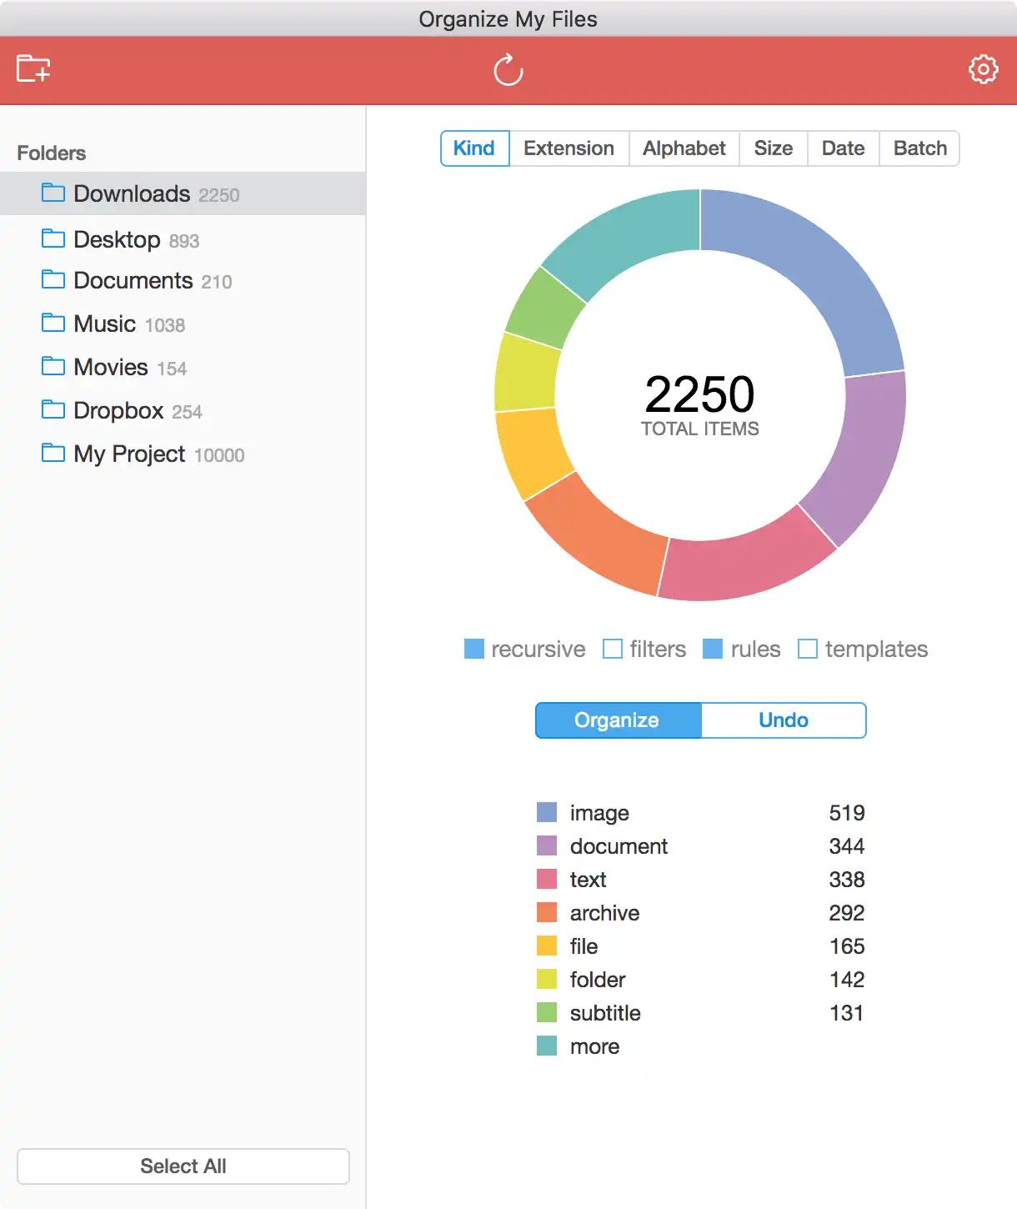Enable the templates checkbox
1017x1209 pixels.
click(808, 649)
